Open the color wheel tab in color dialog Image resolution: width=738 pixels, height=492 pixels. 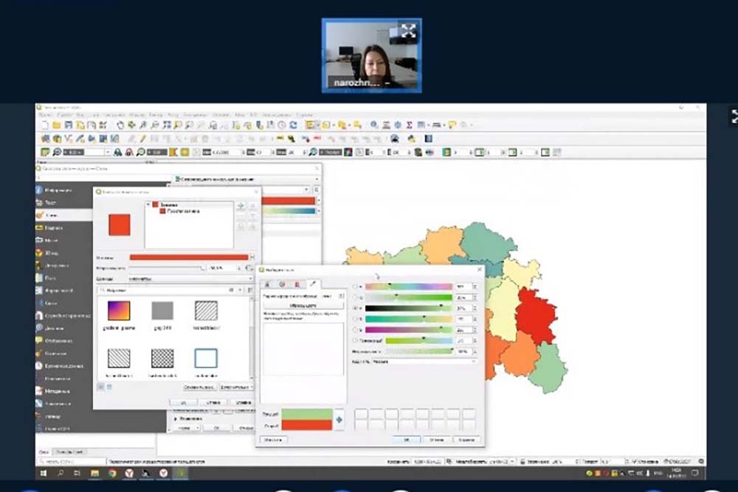coord(282,284)
